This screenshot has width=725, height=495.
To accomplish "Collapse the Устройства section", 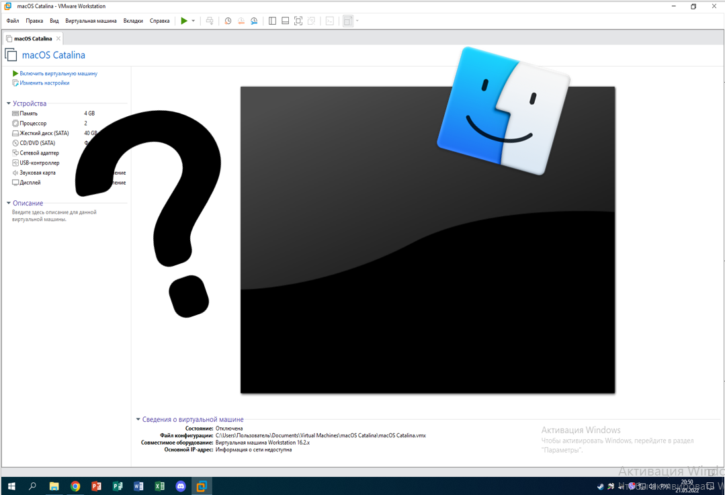I will [8, 103].
